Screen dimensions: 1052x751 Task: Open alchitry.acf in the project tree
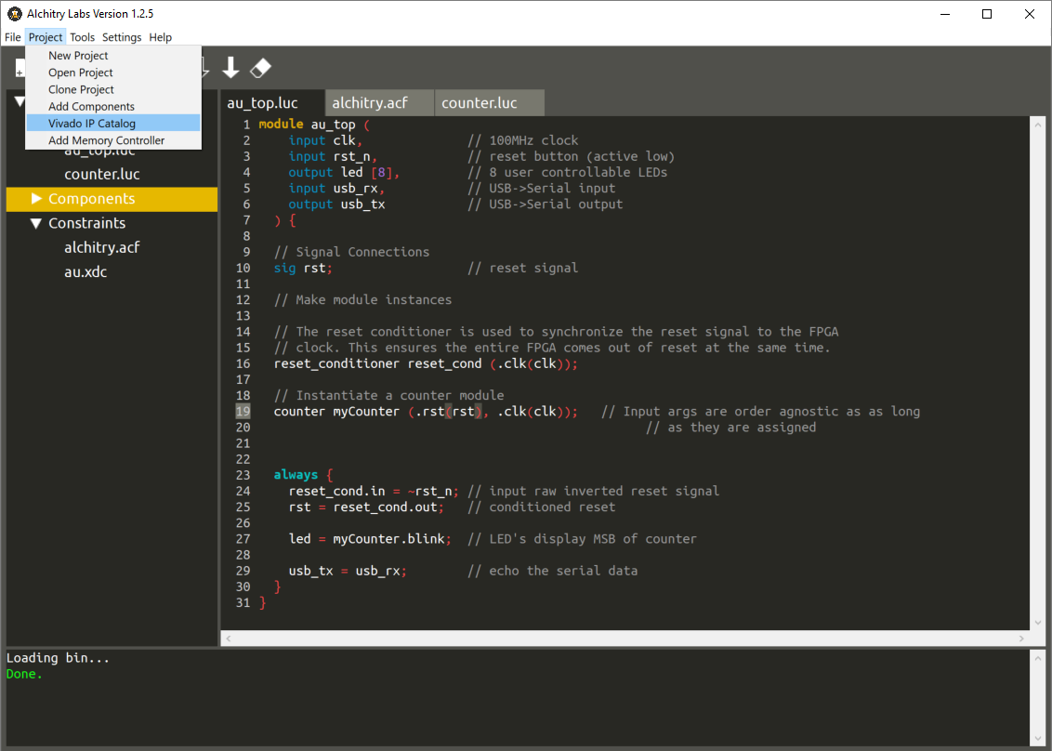pos(102,247)
